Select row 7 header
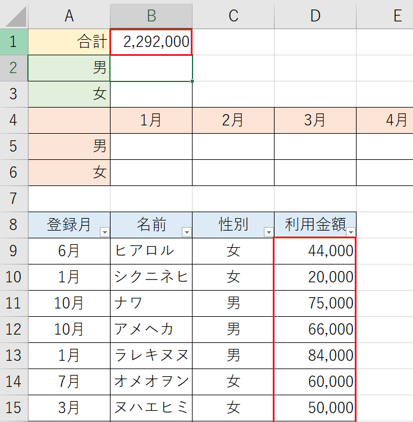Image resolution: width=413 pixels, height=422 pixels. (14, 199)
